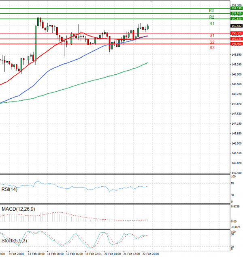Image resolution: width=243 pixels, height=257 pixels.
Task: Click the 13 Feb 00:00 time label
Action: (36, 254)
